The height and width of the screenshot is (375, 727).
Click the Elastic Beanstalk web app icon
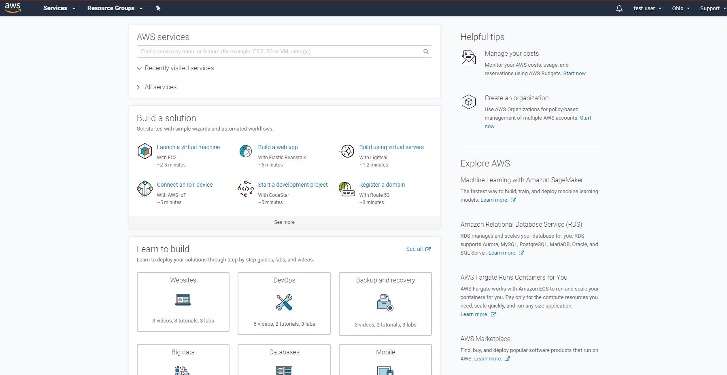246,151
